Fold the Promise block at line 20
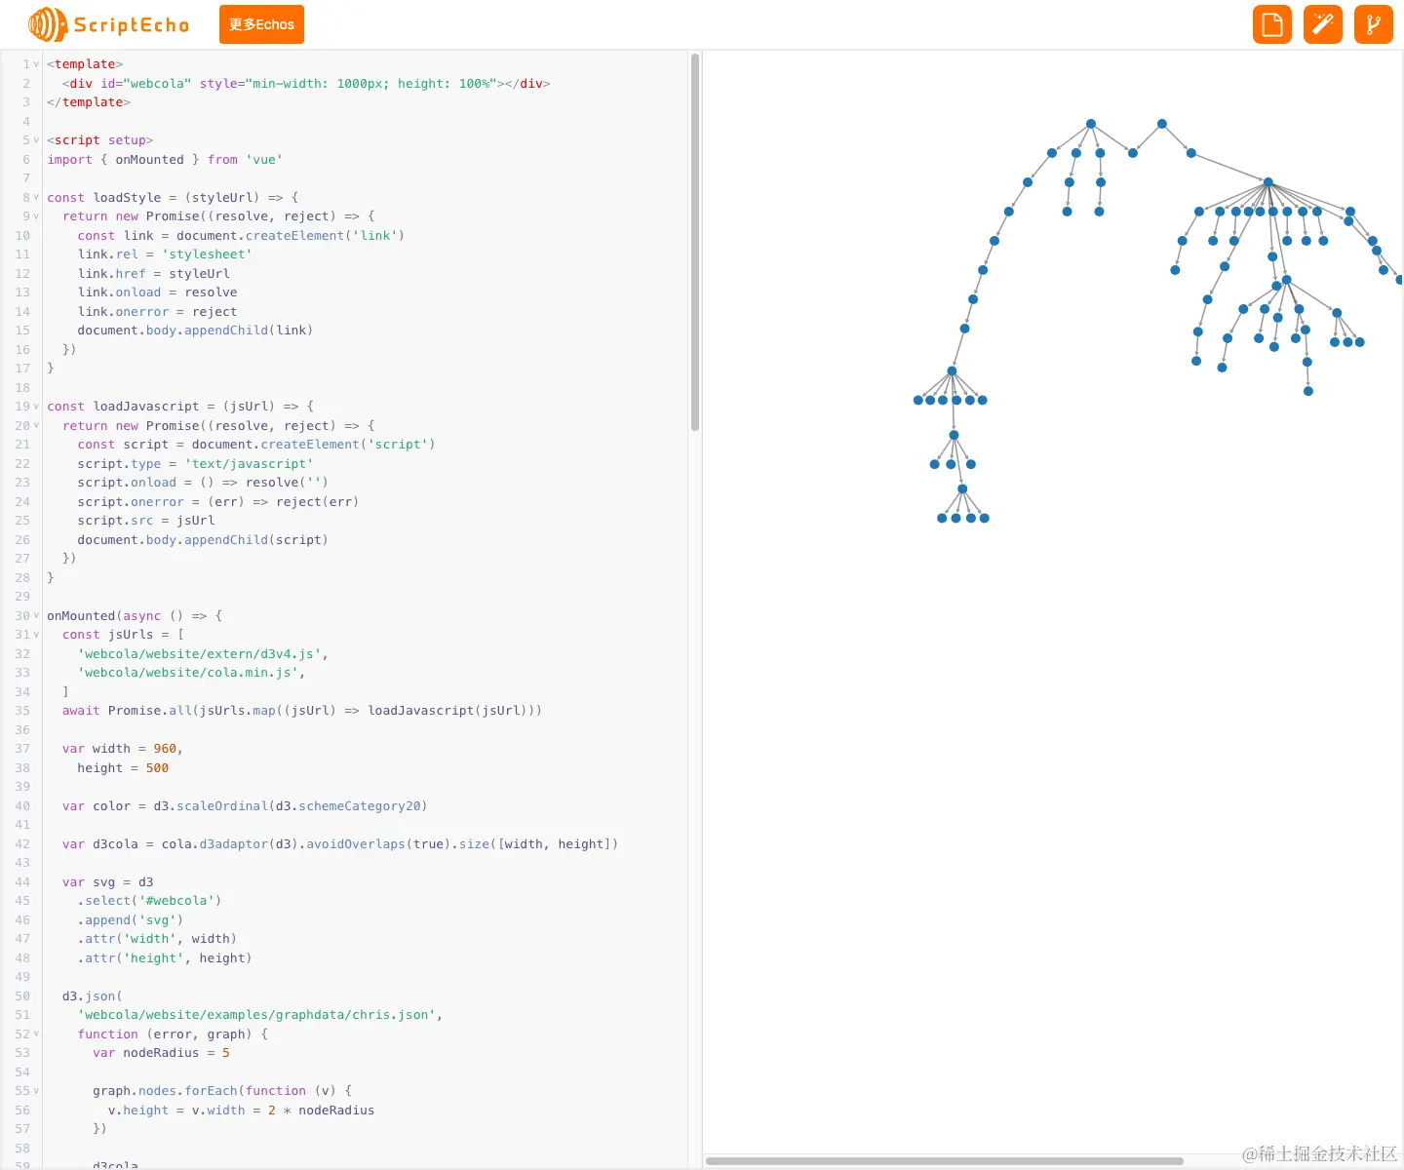The height and width of the screenshot is (1170, 1404). [x=37, y=425]
